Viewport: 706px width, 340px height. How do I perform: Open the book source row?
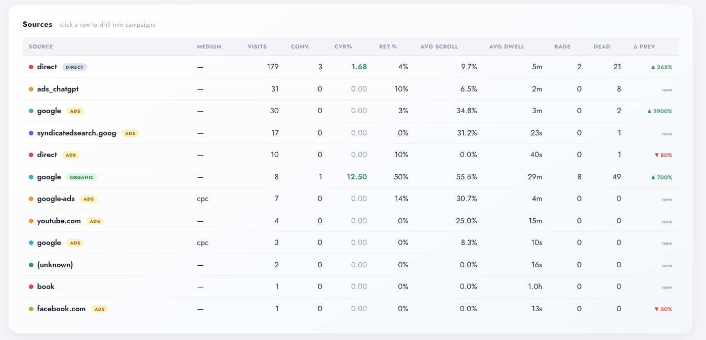click(351, 286)
